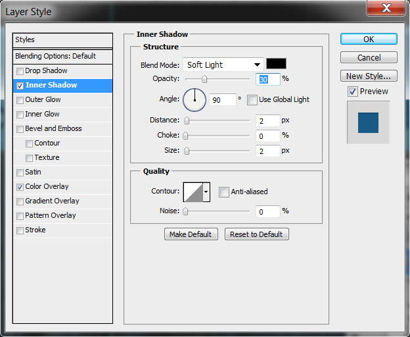Click the Distance slider handle
The height and width of the screenshot is (337, 410).
[187, 120]
